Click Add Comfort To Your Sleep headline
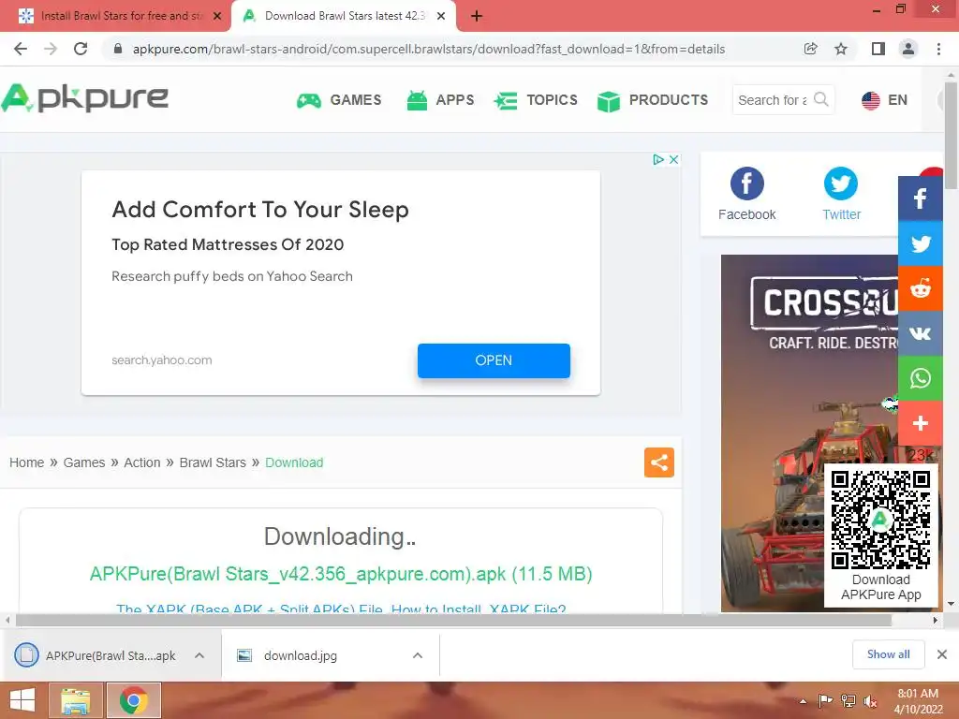This screenshot has width=959, height=719. click(260, 210)
